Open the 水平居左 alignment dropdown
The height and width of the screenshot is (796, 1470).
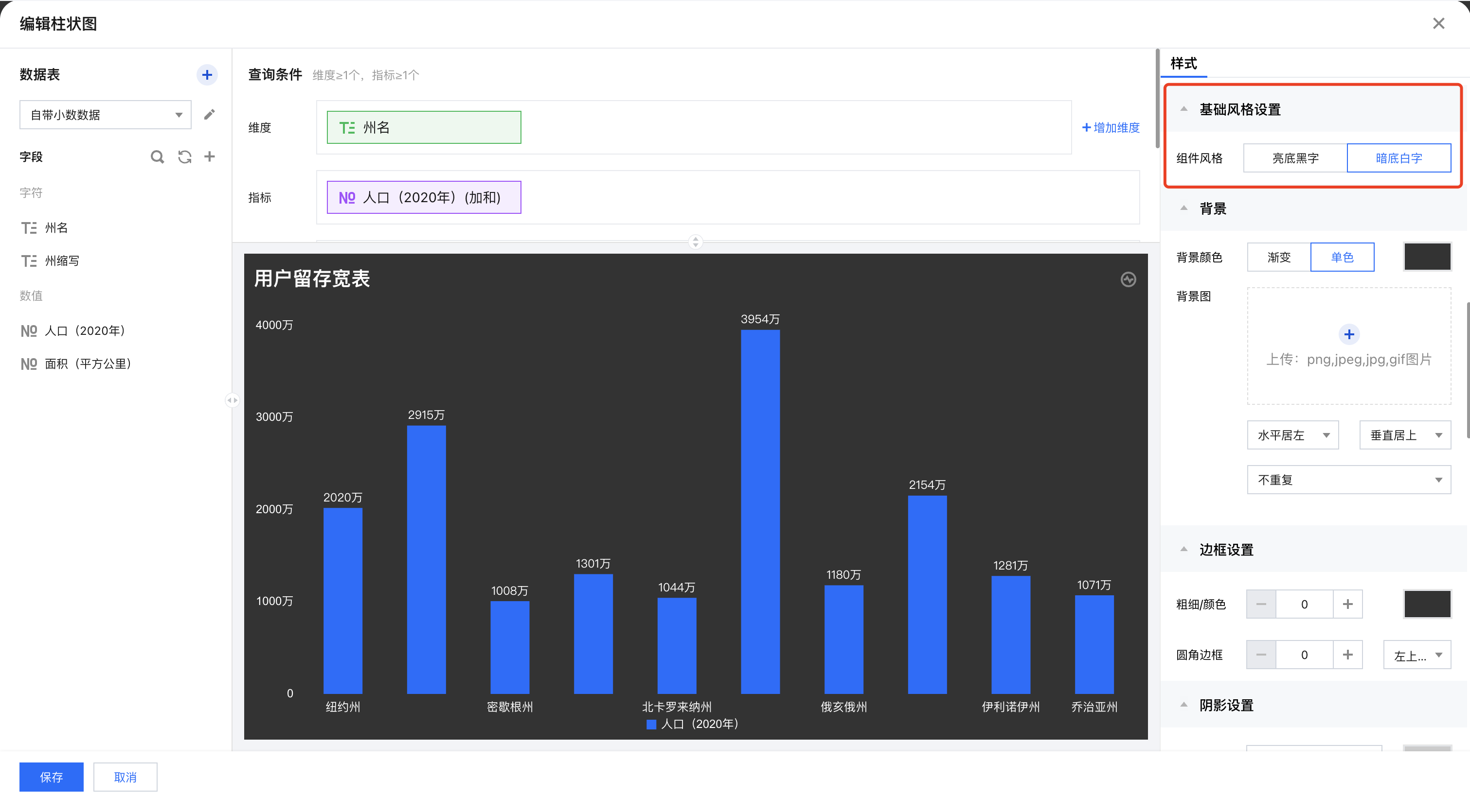tap(1292, 435)
